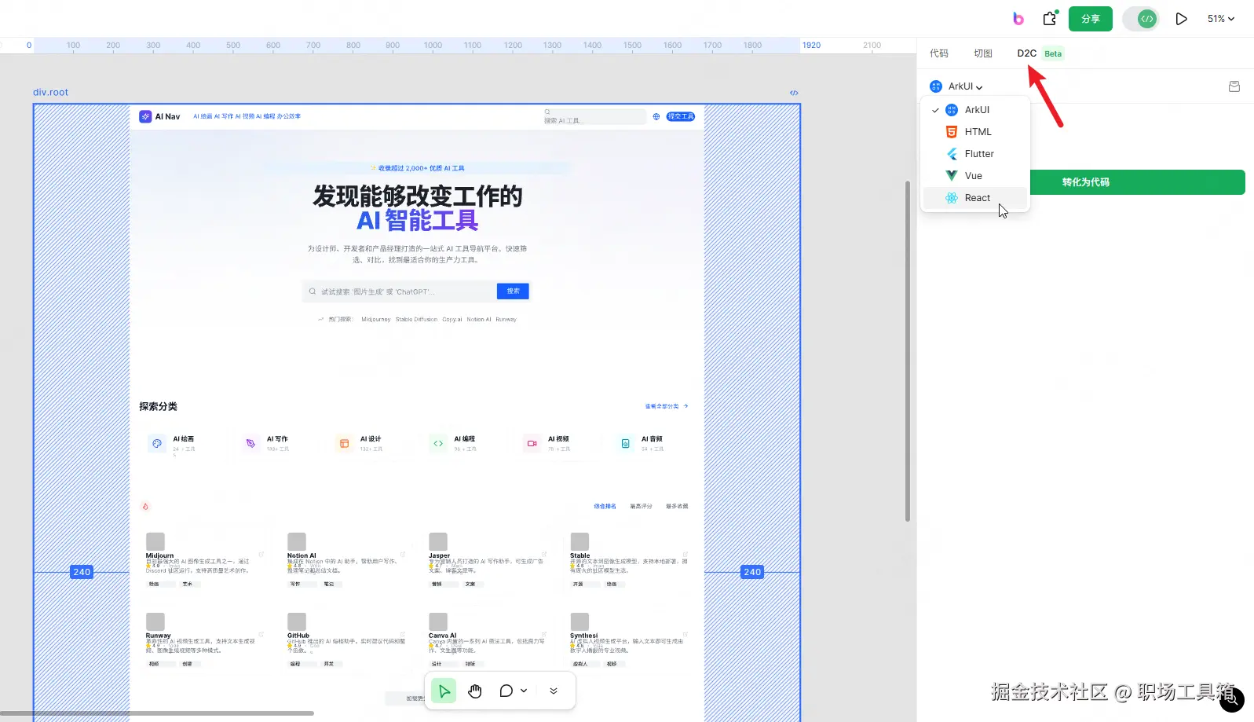Click the Canva AI card thumbnail
1254x722 pixels.
tap(438, 621)
